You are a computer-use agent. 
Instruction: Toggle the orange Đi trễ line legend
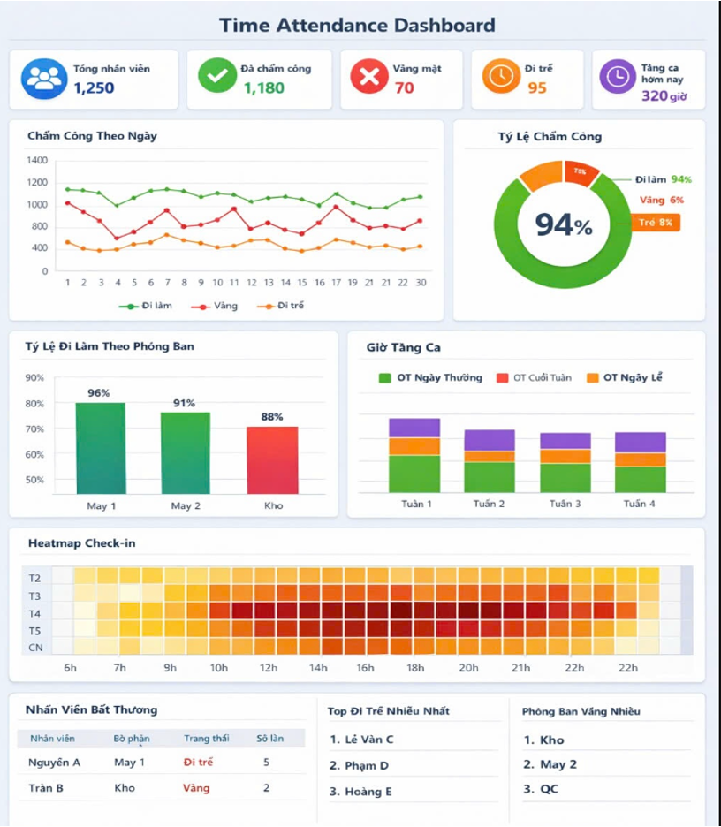[280, 306]
